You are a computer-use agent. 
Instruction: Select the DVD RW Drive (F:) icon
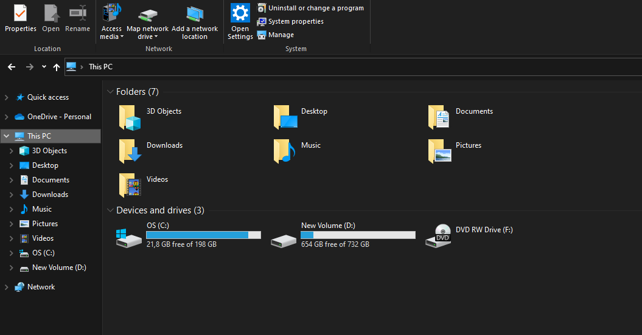click(438, 236)
